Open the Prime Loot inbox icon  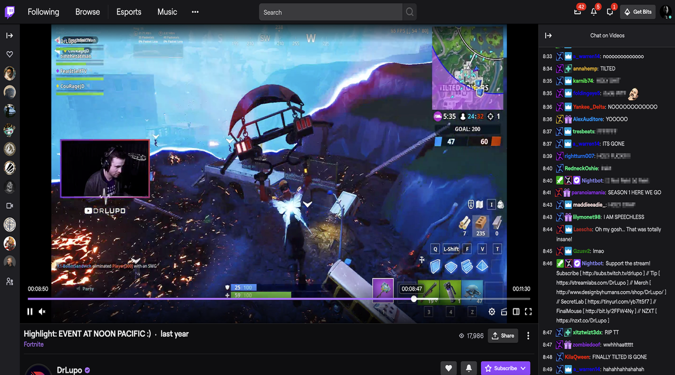(x=577, y=12)
